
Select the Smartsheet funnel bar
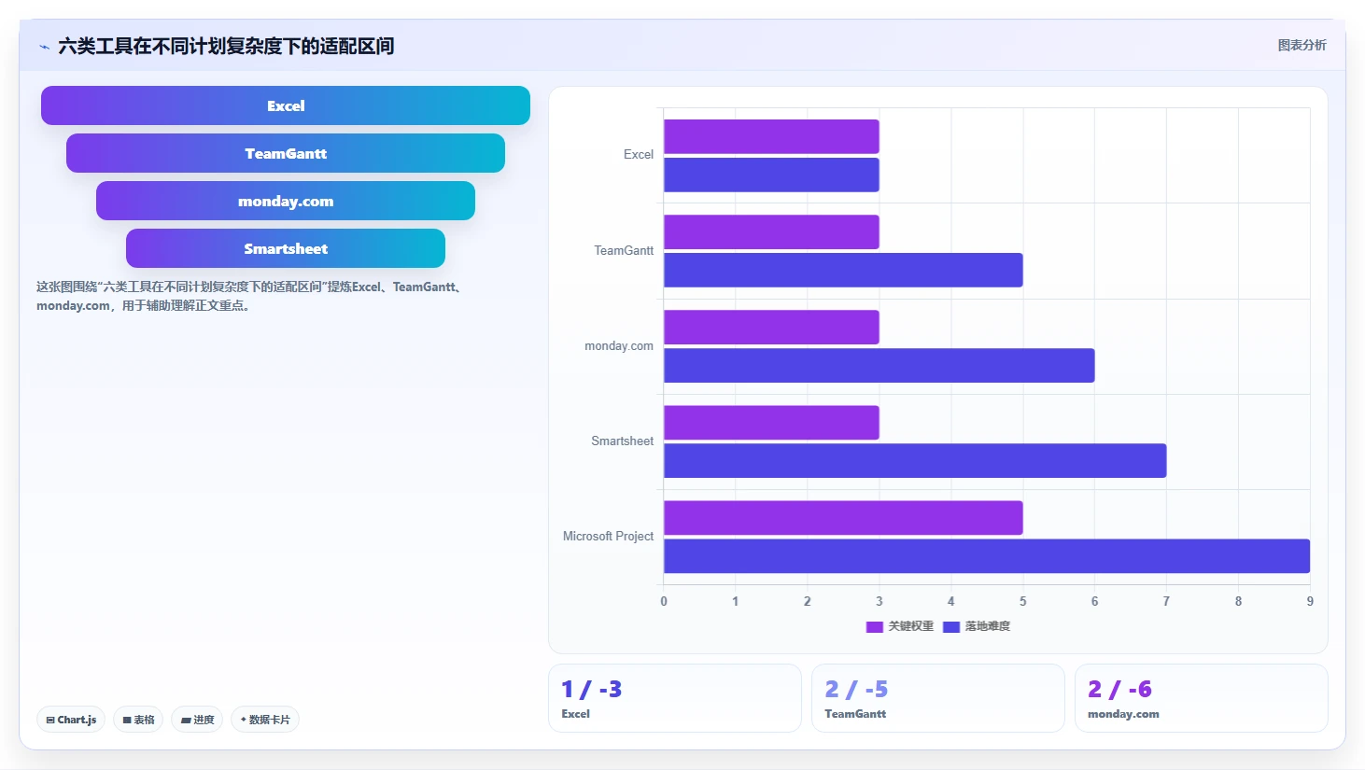tap(286, 248)
